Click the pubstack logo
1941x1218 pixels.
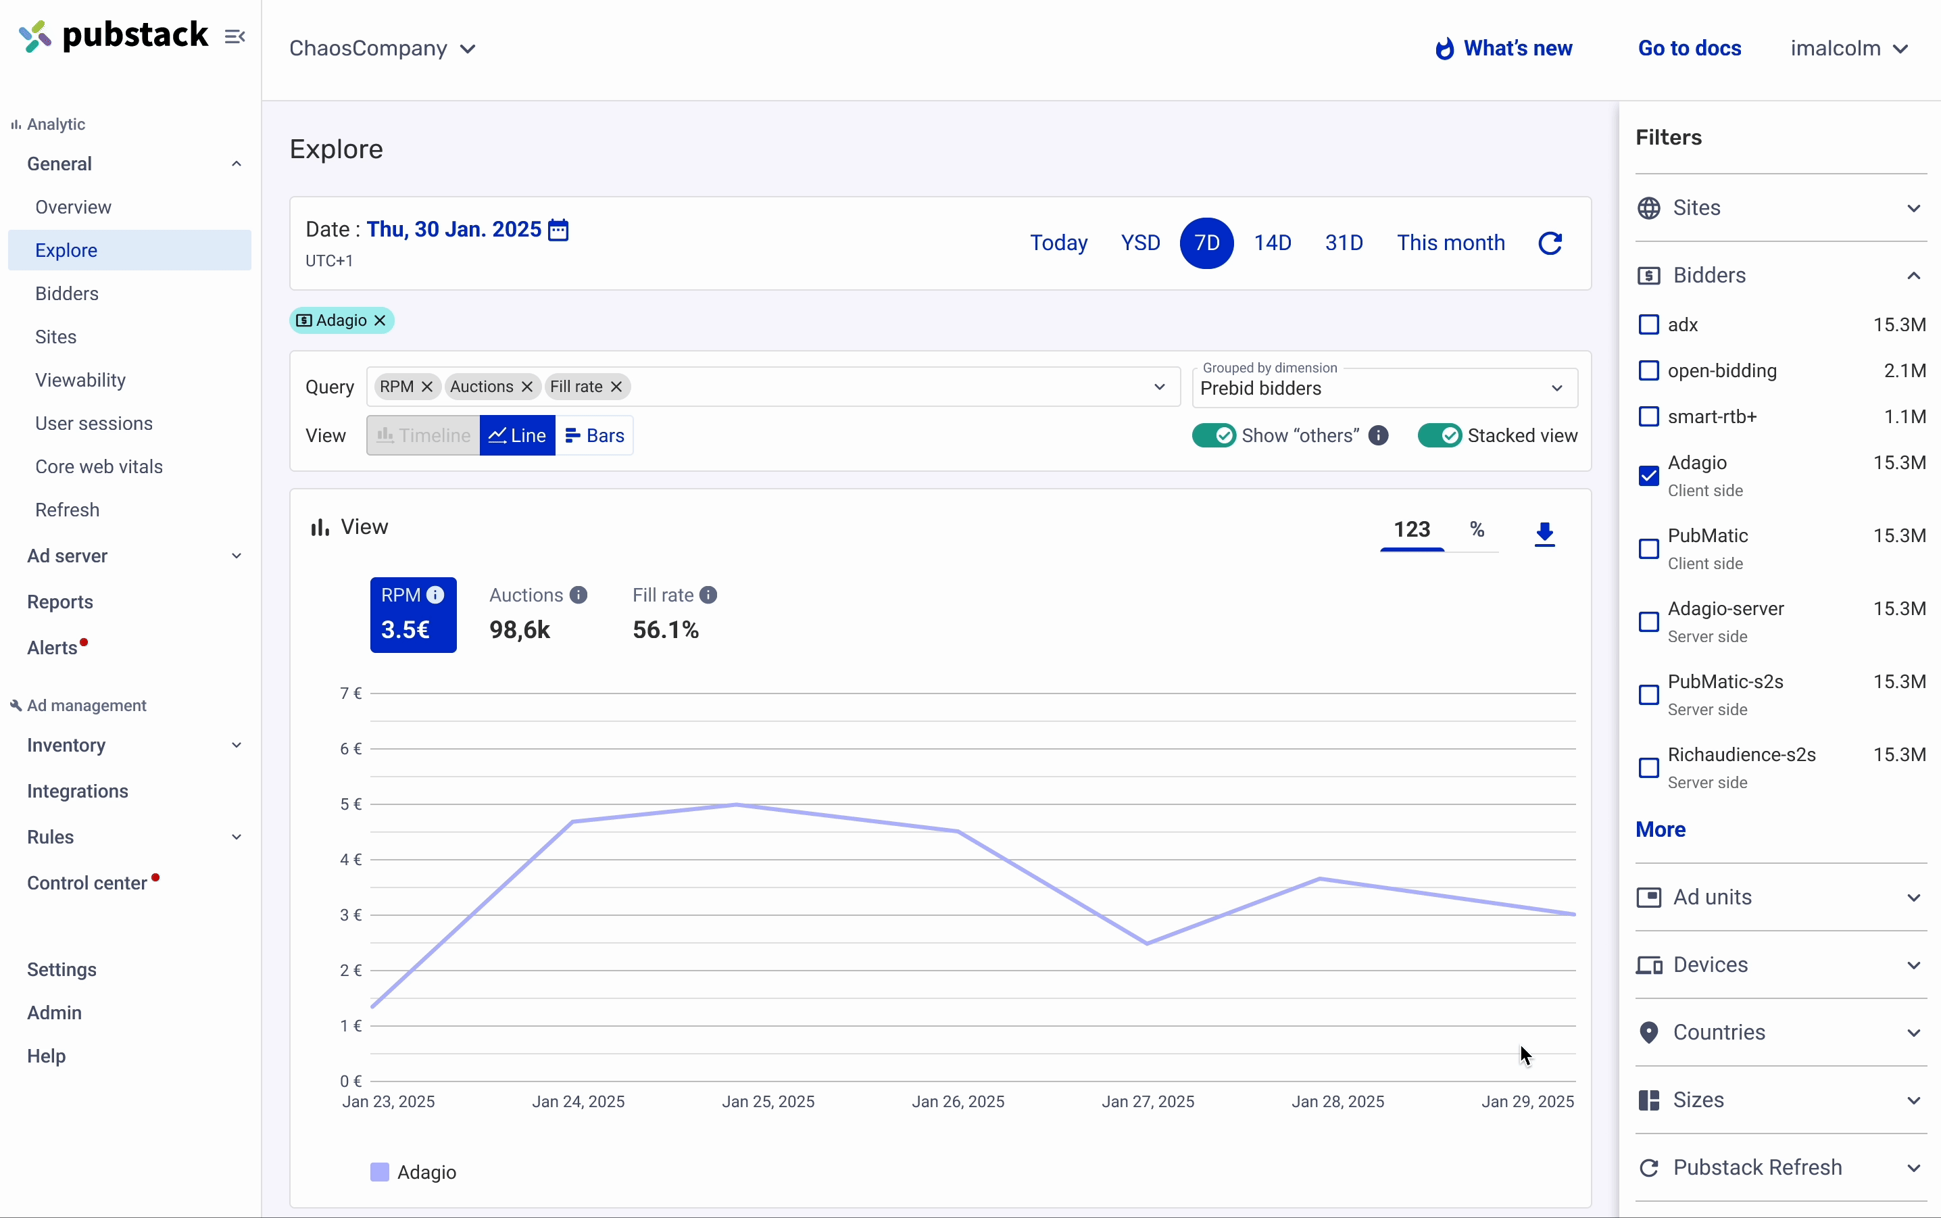[114, 36]
